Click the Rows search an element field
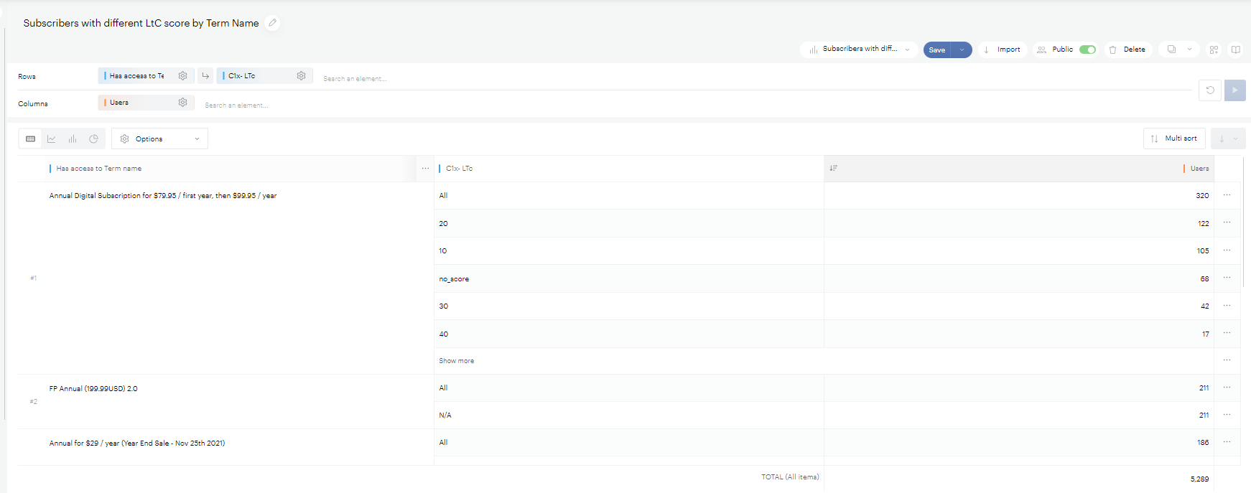1251x493 pixels. click(x=355, y=78)
